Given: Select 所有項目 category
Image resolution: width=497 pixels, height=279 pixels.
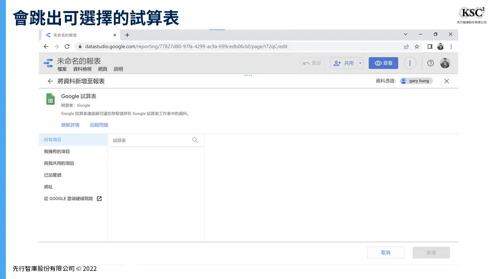Looking at the screenshot, I should (73, 140).
